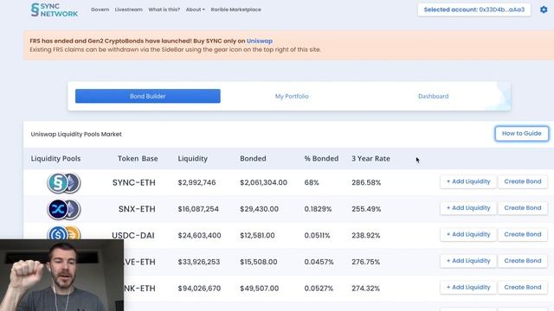Image resolution: width=554 pixels, height=311 pixels.
Task: Click the Liquidity Pools column header
Action: pos(55,159)
